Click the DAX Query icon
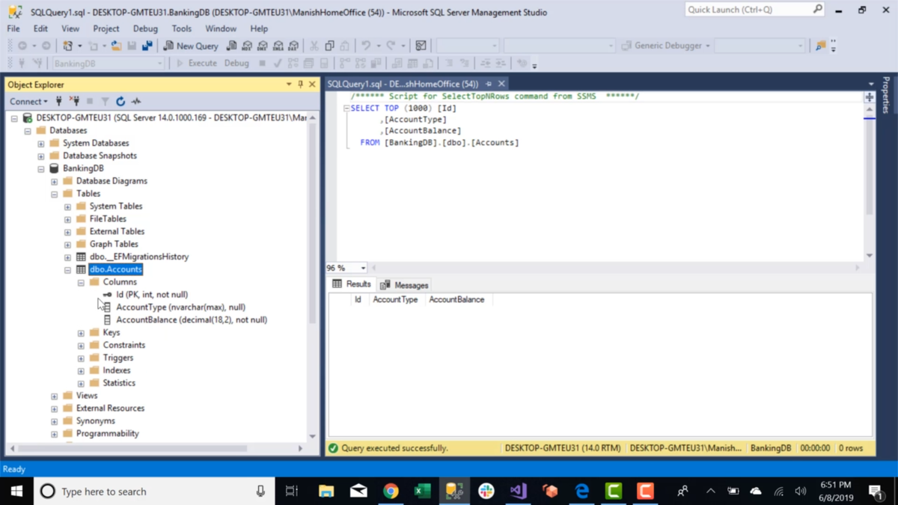 (293, 46)
